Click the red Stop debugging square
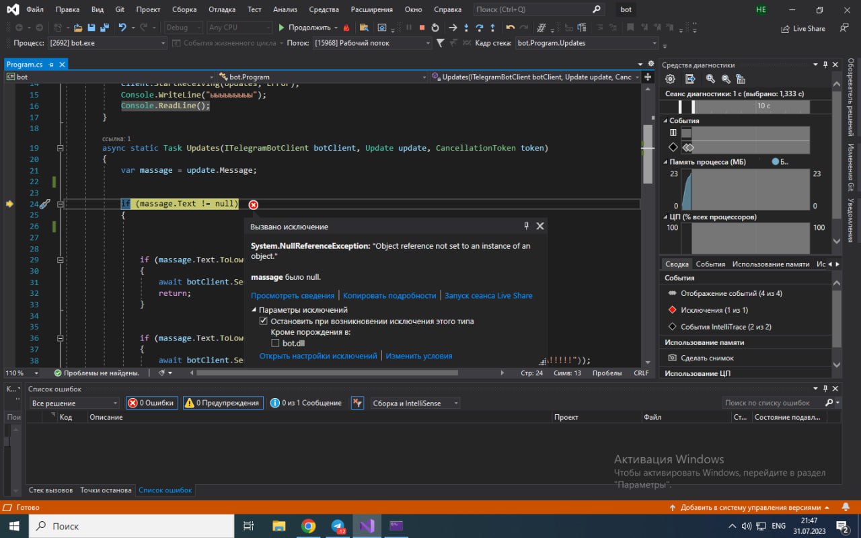 (x=422, y=28)
